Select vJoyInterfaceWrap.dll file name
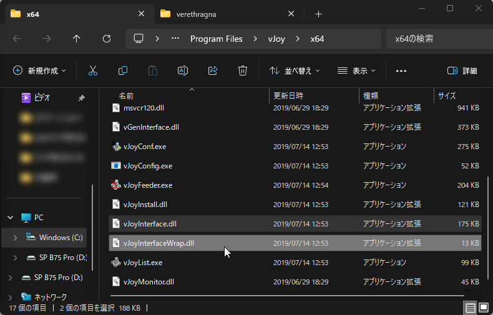 (159, 243)
